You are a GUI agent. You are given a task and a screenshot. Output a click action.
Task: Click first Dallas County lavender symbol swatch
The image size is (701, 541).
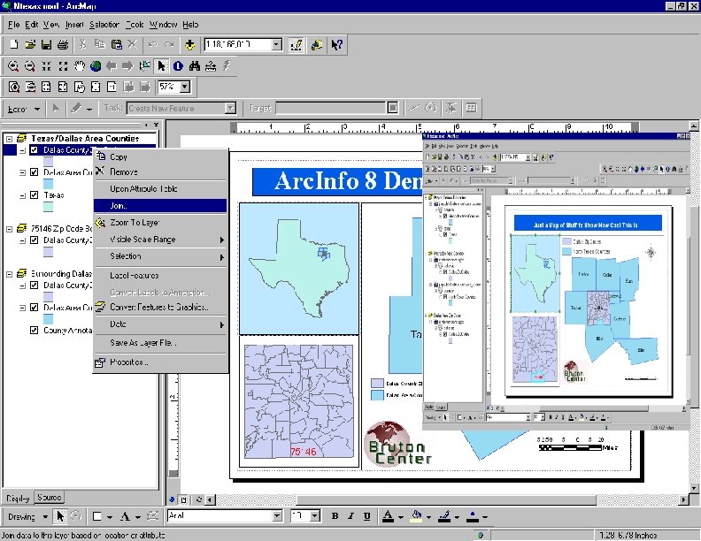[x=48, y=162]
